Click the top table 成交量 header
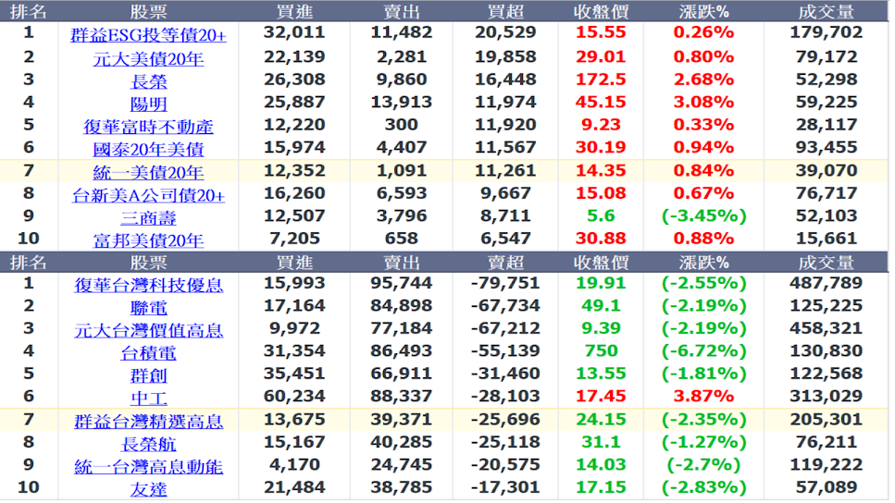 (827, 12)
